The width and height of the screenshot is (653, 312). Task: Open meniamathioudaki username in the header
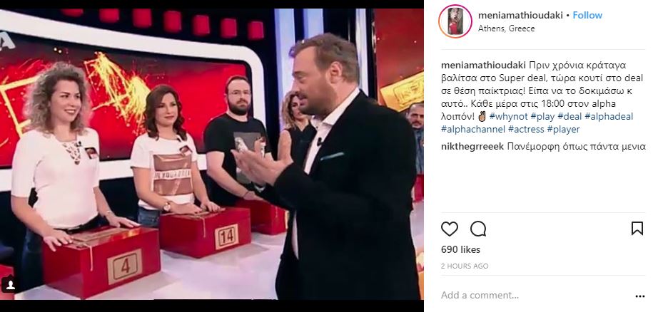tap(520, 16)
